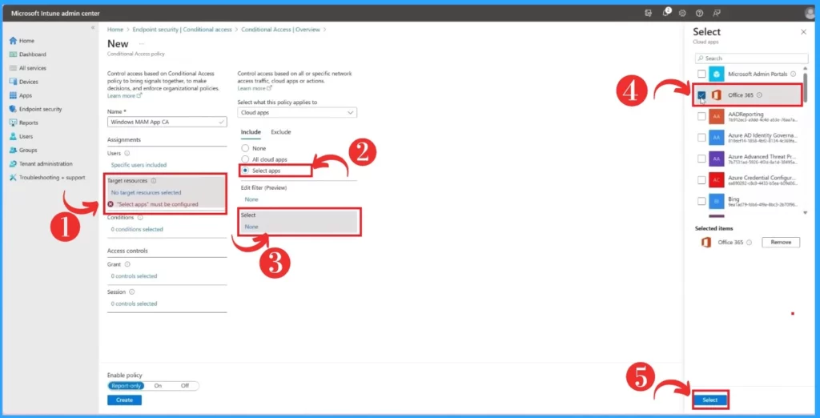Open the None link under Select
The height and width of the screenshot is (418, 820).
[251, 227]
